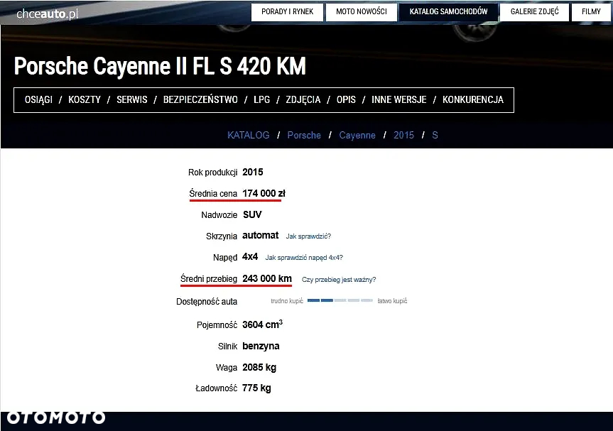The width and height of the screenshot is (613, 431).
Task: Click the engine value benzyna
Action: click(261, 347)
